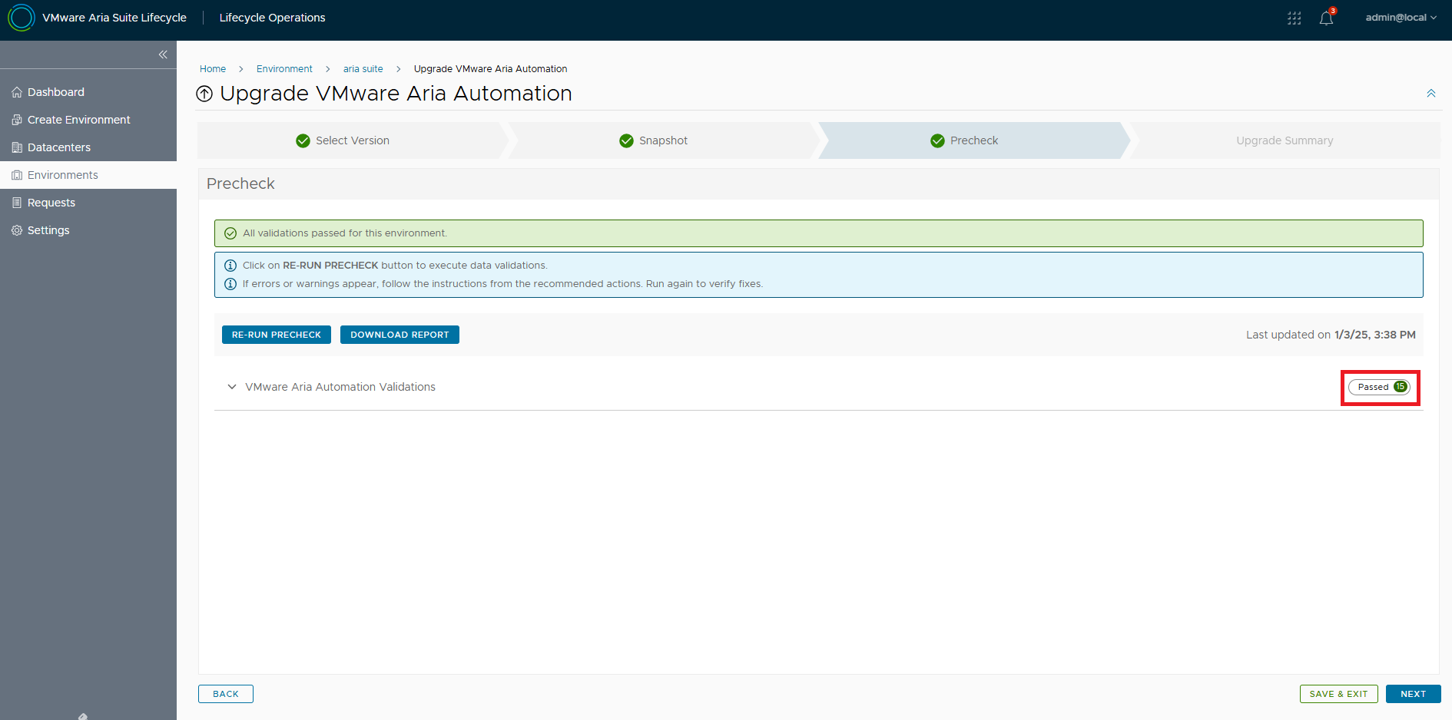Viewport: 1452px width, 720px height.
Task: Click the success check icon in the validations passed banner
Action: point(230,233)
